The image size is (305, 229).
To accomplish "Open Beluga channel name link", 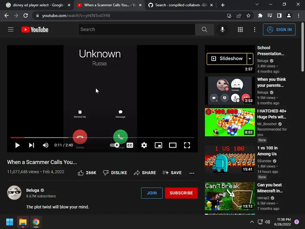I will click(x=33, y=190).
